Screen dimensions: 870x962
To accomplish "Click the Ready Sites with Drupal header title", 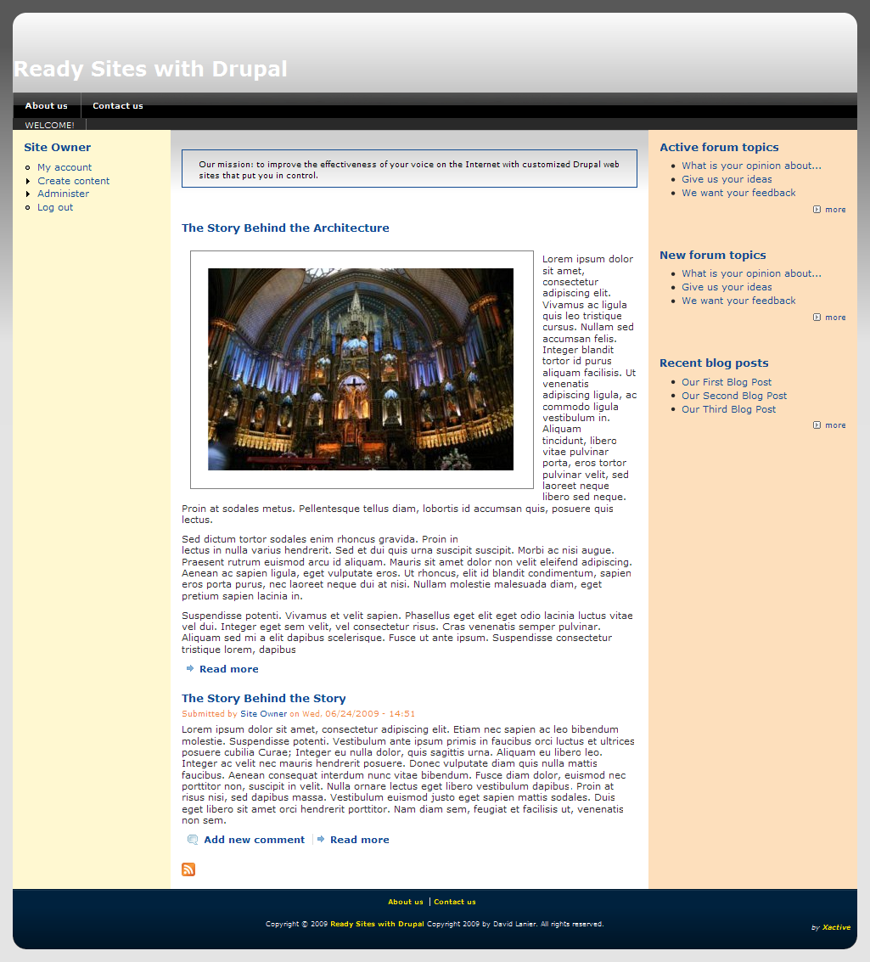I will pos(150,69).
